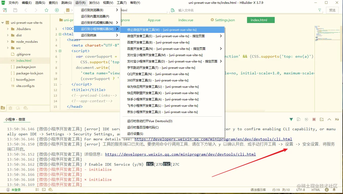Fold the script block at line 5

[x=60, y=51]
